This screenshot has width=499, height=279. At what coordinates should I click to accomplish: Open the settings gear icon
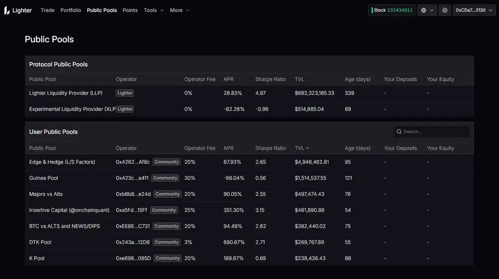[445, 10]
